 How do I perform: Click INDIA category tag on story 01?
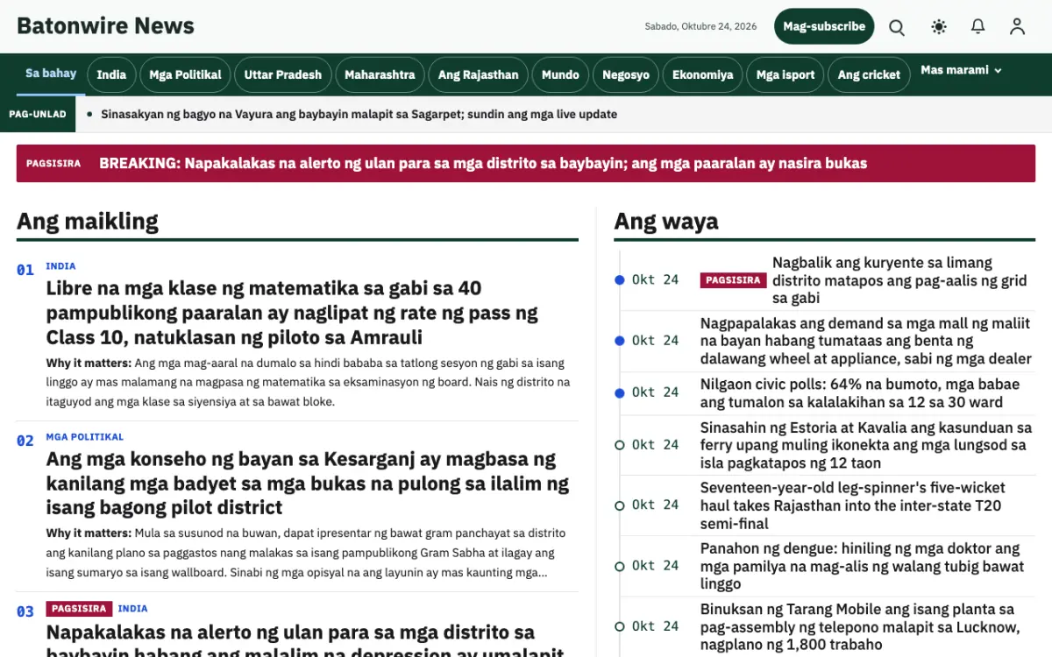60,266
